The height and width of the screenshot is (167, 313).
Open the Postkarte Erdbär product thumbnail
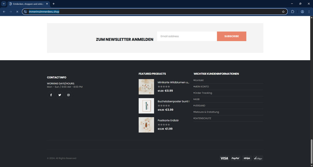click(146, 125)
